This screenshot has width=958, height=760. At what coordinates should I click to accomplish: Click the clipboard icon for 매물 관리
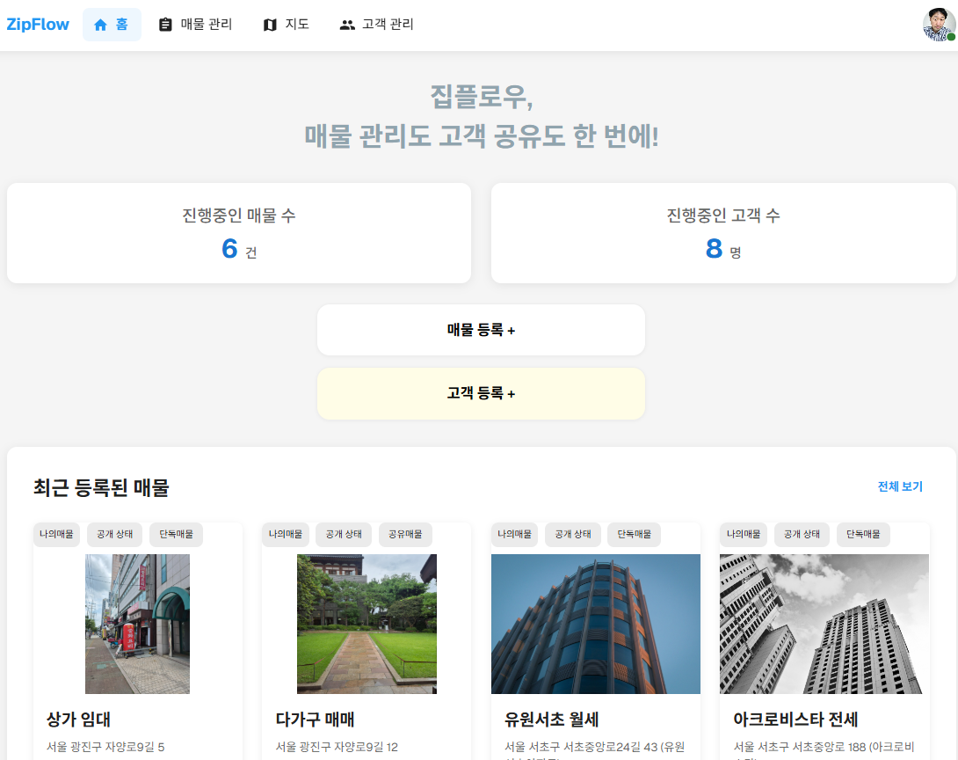tap(165, 25)
